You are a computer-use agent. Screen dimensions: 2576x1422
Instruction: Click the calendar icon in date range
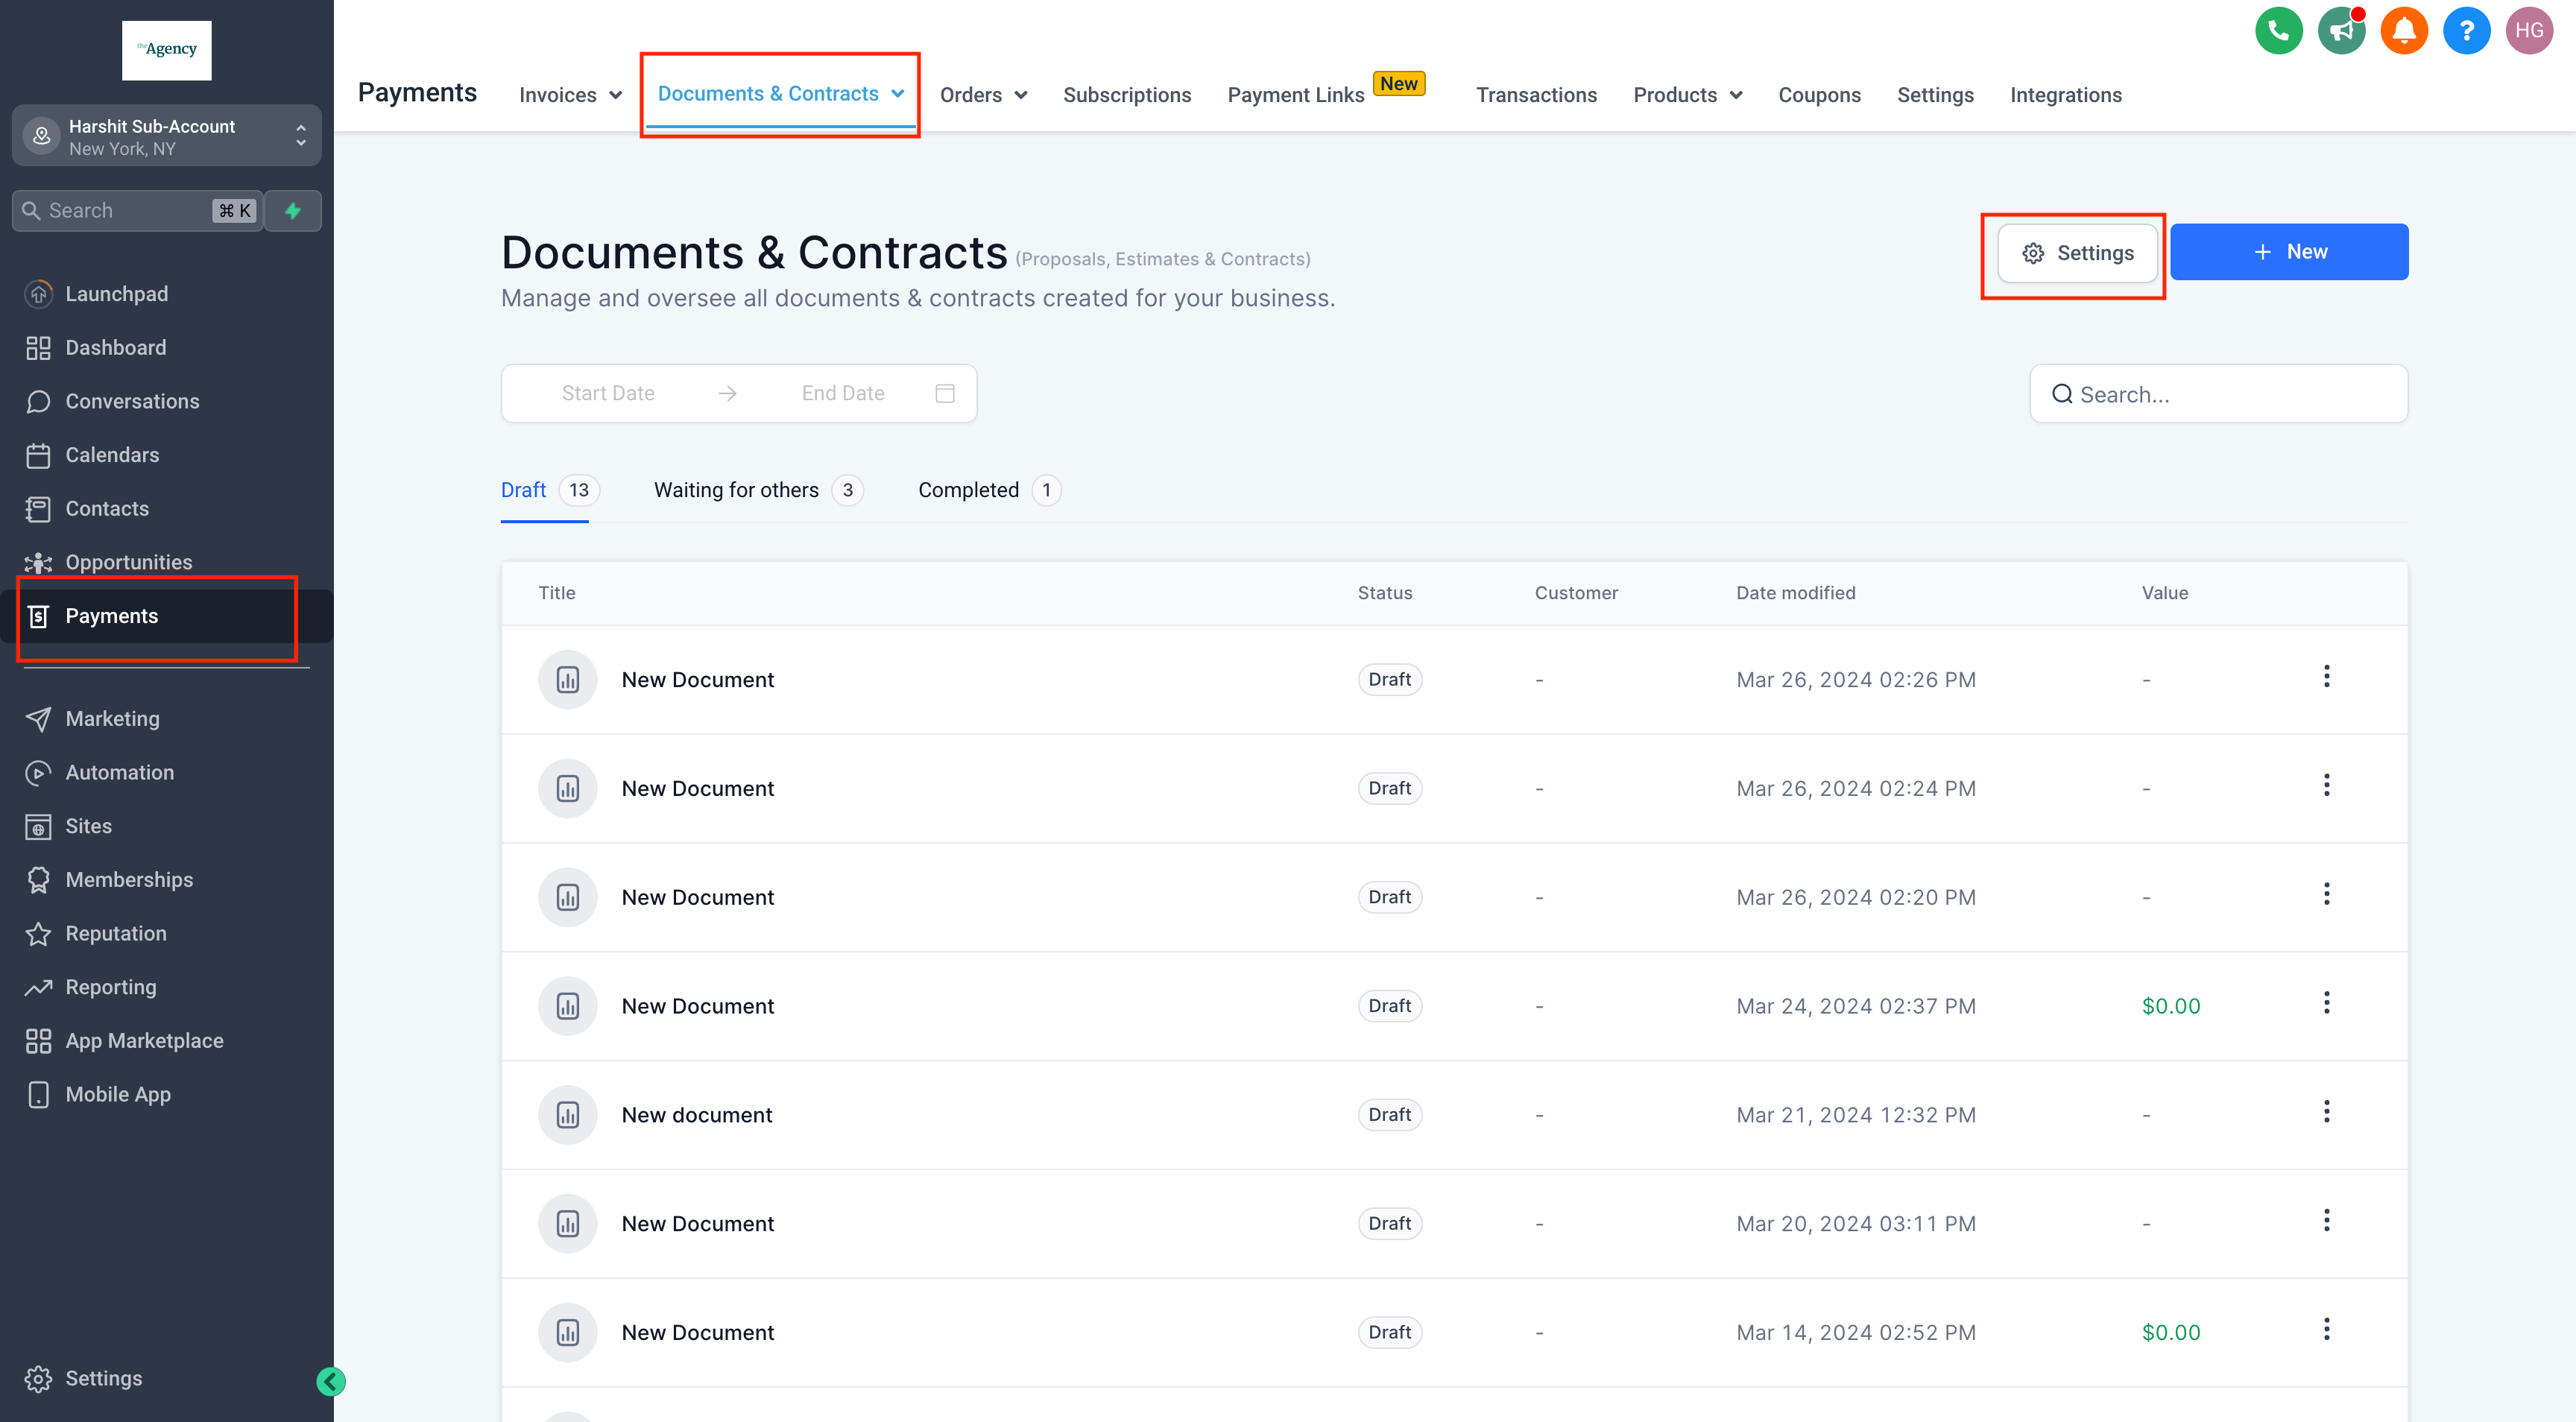tap(944, 393)
